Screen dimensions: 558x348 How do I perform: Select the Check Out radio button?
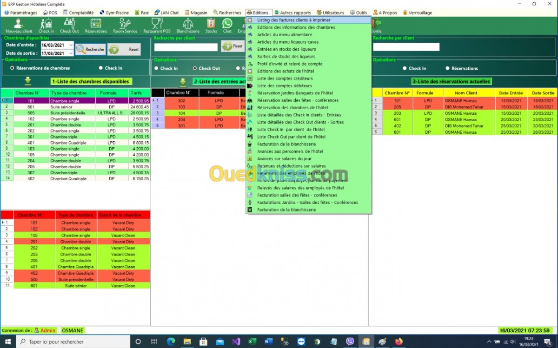[x=195, y=68]
